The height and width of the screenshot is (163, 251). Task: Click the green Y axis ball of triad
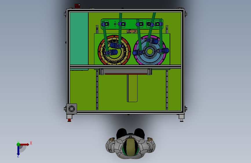tap(18, 144)
